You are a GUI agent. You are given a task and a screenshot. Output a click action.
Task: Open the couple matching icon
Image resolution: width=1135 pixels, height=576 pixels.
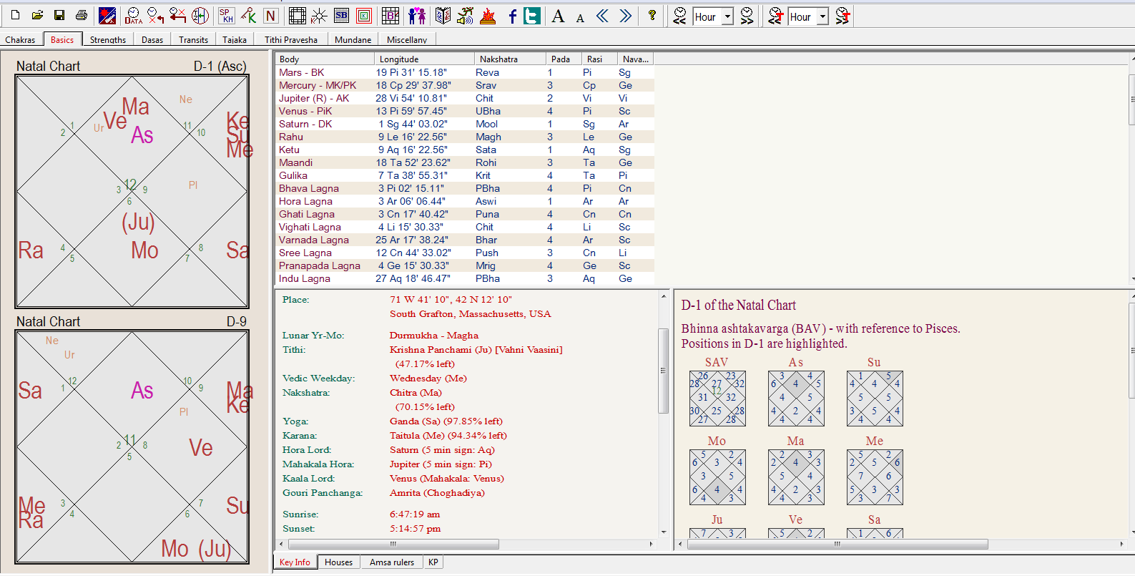[x=417, y=16]
